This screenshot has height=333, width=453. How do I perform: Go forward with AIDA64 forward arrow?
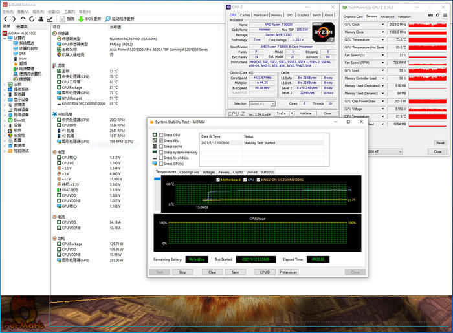[x=14, y=19]
